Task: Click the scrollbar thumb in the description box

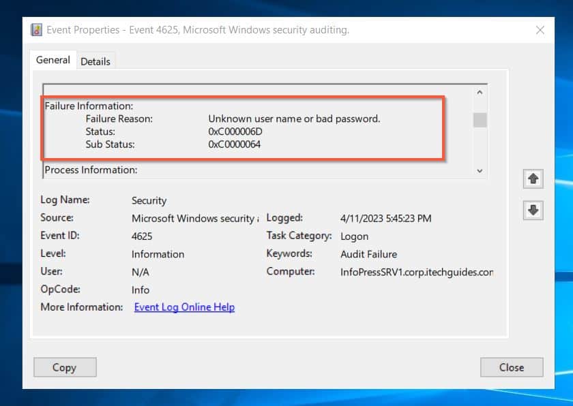Action: click(x=479, y=121)
